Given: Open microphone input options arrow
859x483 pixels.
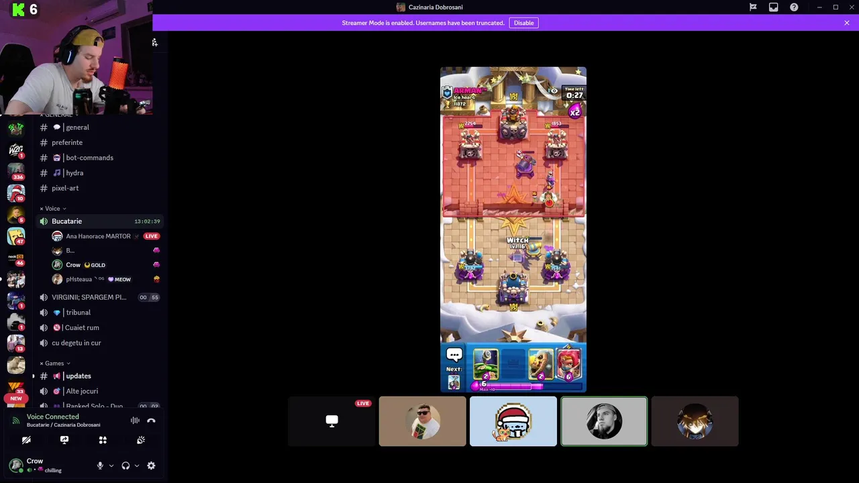Looking at the screenshot, I should [x=111, y=466].
